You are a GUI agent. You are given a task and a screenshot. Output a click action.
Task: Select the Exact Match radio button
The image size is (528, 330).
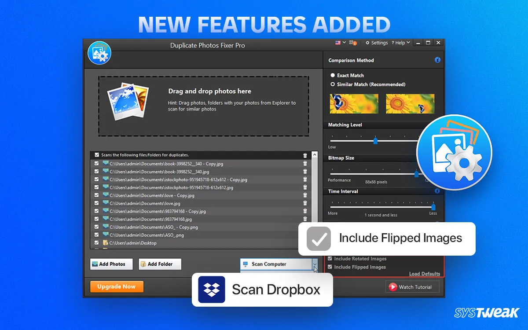point(333,75)
